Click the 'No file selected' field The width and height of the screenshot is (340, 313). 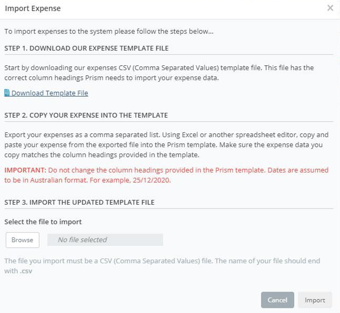[105, 240]
